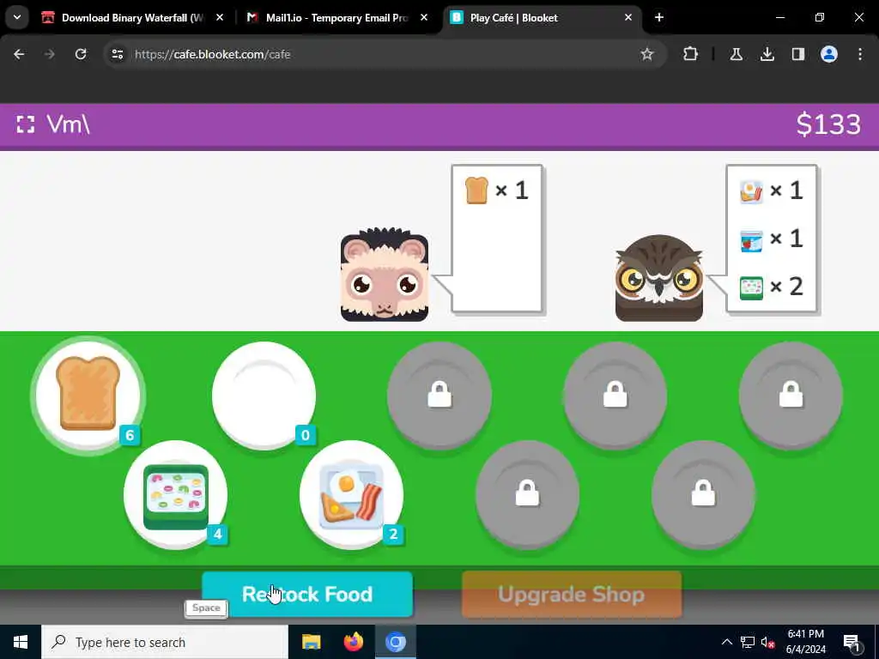
Task: Click cereal item in owl's order
Action: tap(751, 288)
